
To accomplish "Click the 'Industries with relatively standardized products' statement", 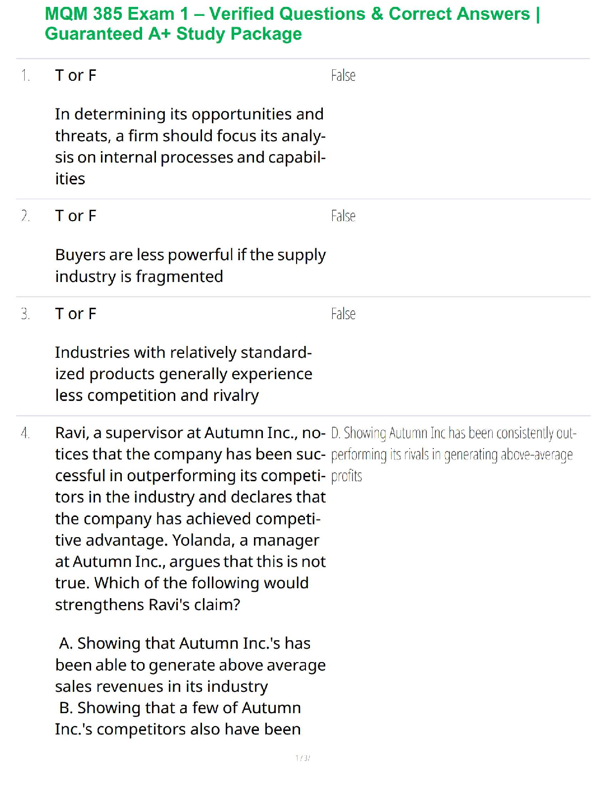I will [184, 374].
